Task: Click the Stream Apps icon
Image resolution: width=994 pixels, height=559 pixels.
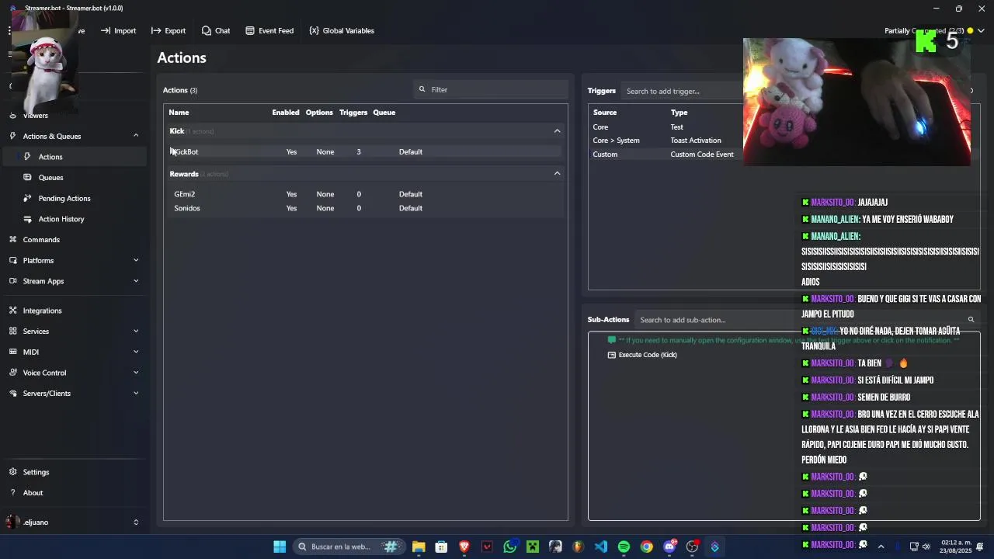Action: (13, 281)
